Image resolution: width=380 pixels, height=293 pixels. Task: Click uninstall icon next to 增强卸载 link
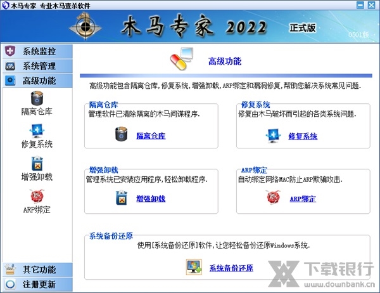122,198
